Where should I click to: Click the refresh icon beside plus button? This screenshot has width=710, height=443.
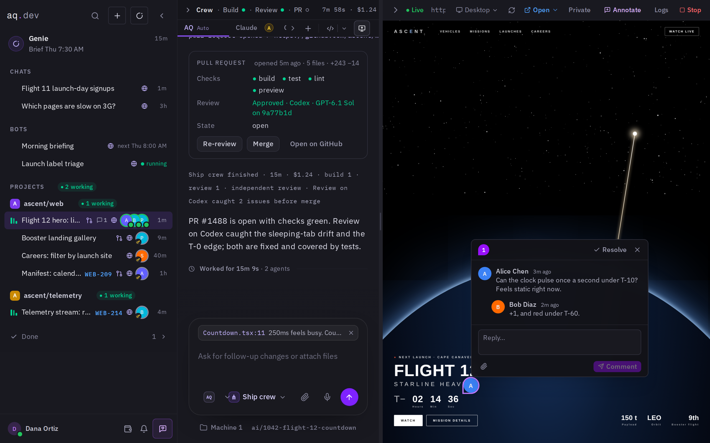139,16
